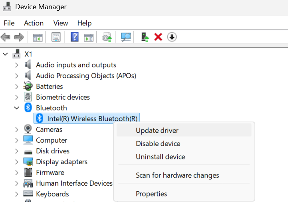Collapse the Bluetooth category

pyautogui.click(x=17, y=108)
